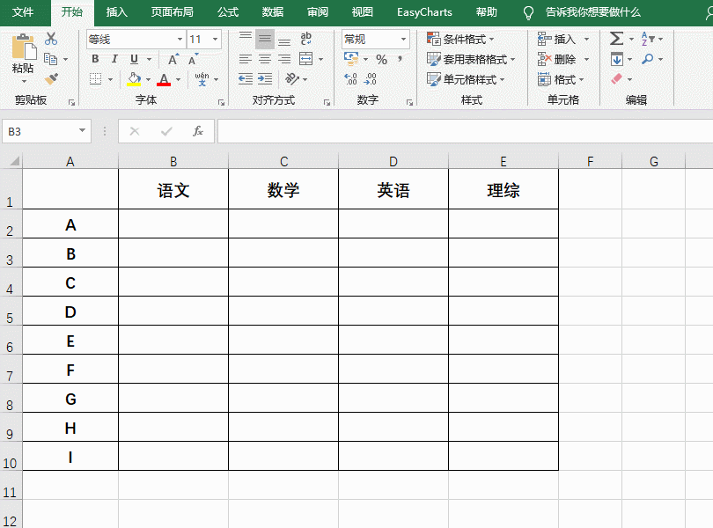
Task: Switch to the 页面布局 tab
Action: coord(173,11)
